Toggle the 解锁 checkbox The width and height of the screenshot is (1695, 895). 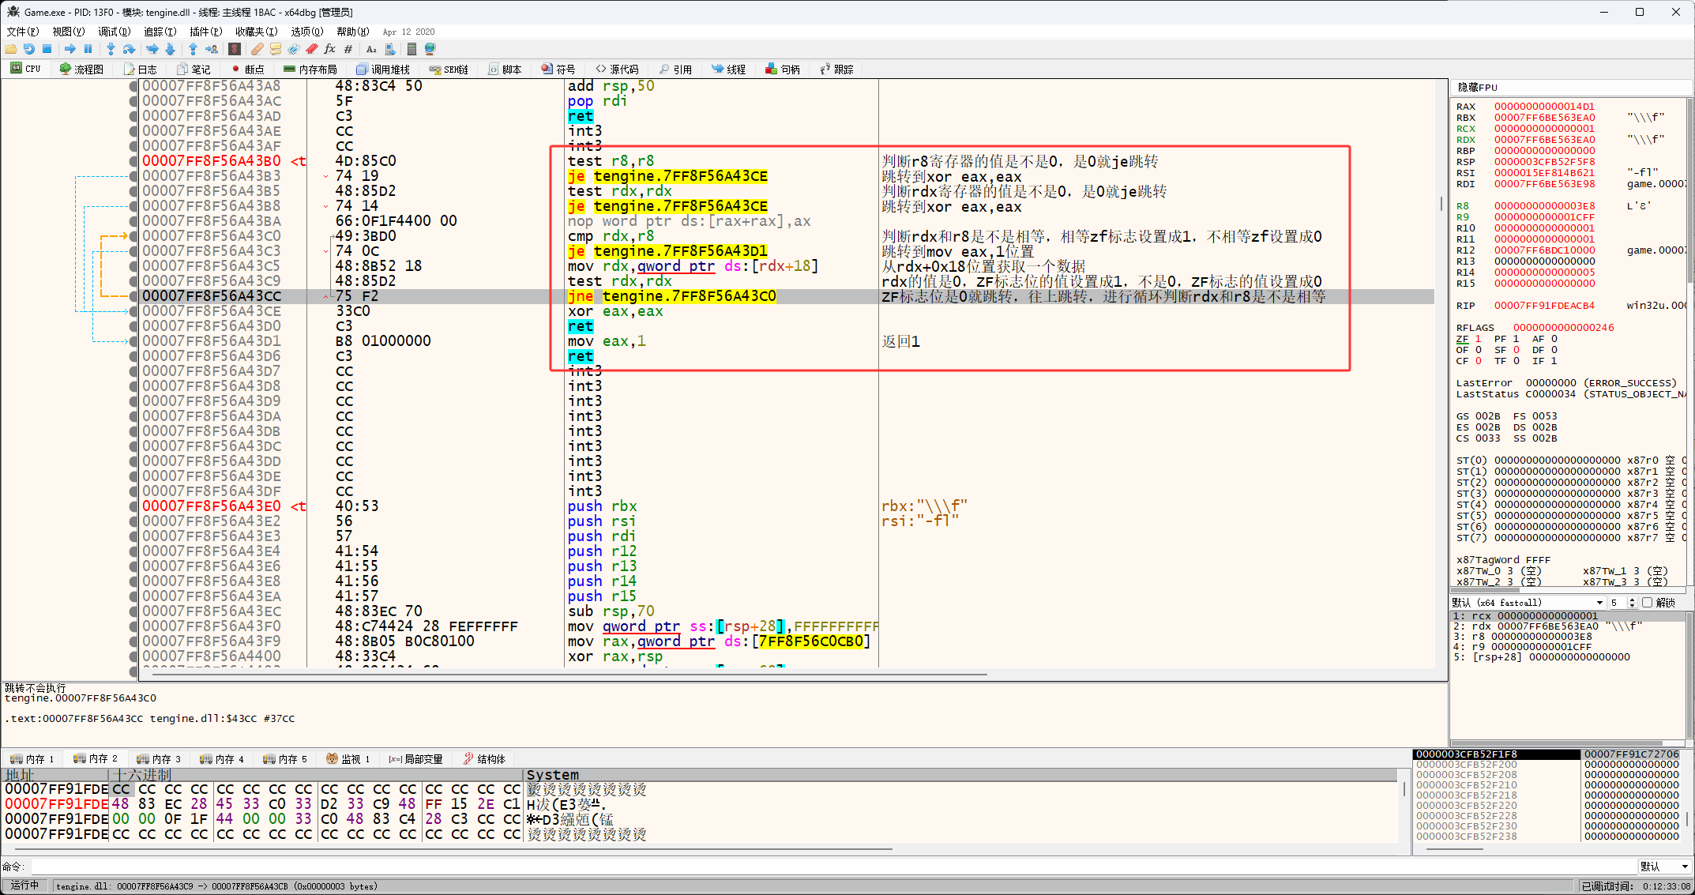(x=1648, y=603)
